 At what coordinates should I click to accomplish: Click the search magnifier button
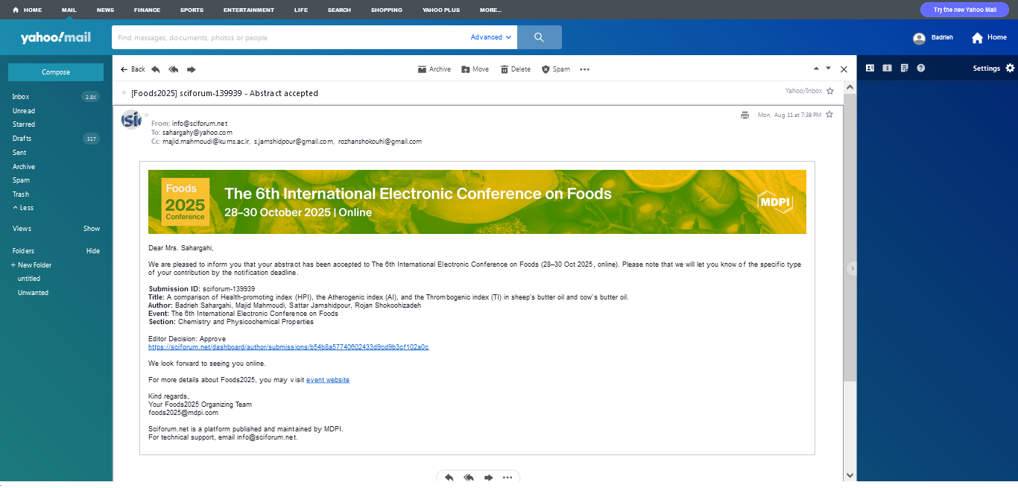[540, 37]
